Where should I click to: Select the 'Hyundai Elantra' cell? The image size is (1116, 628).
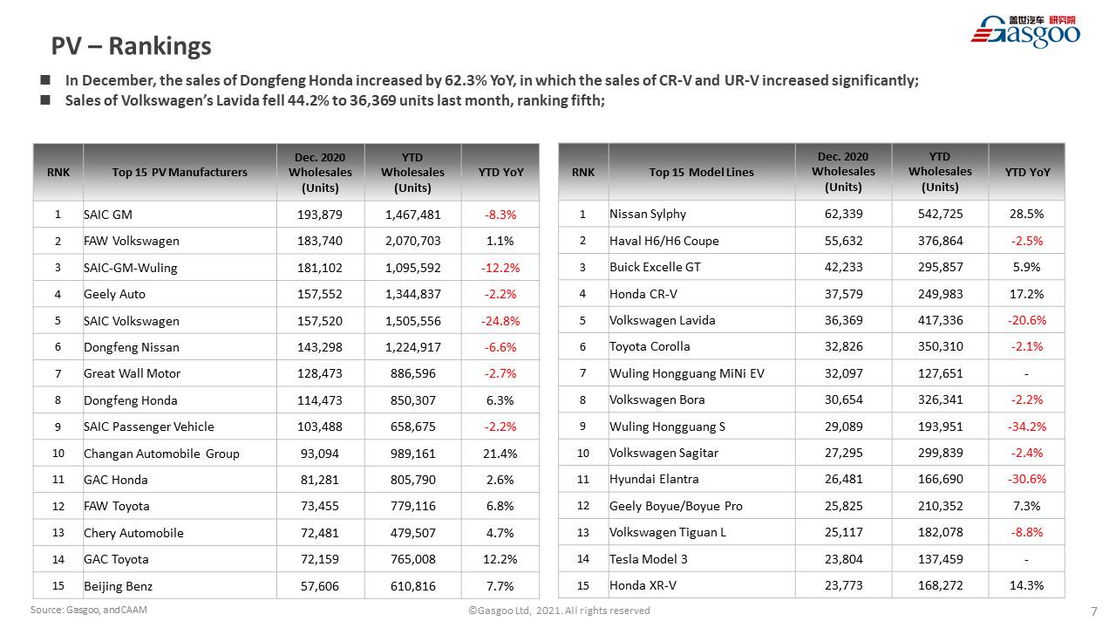coord(702,479)
